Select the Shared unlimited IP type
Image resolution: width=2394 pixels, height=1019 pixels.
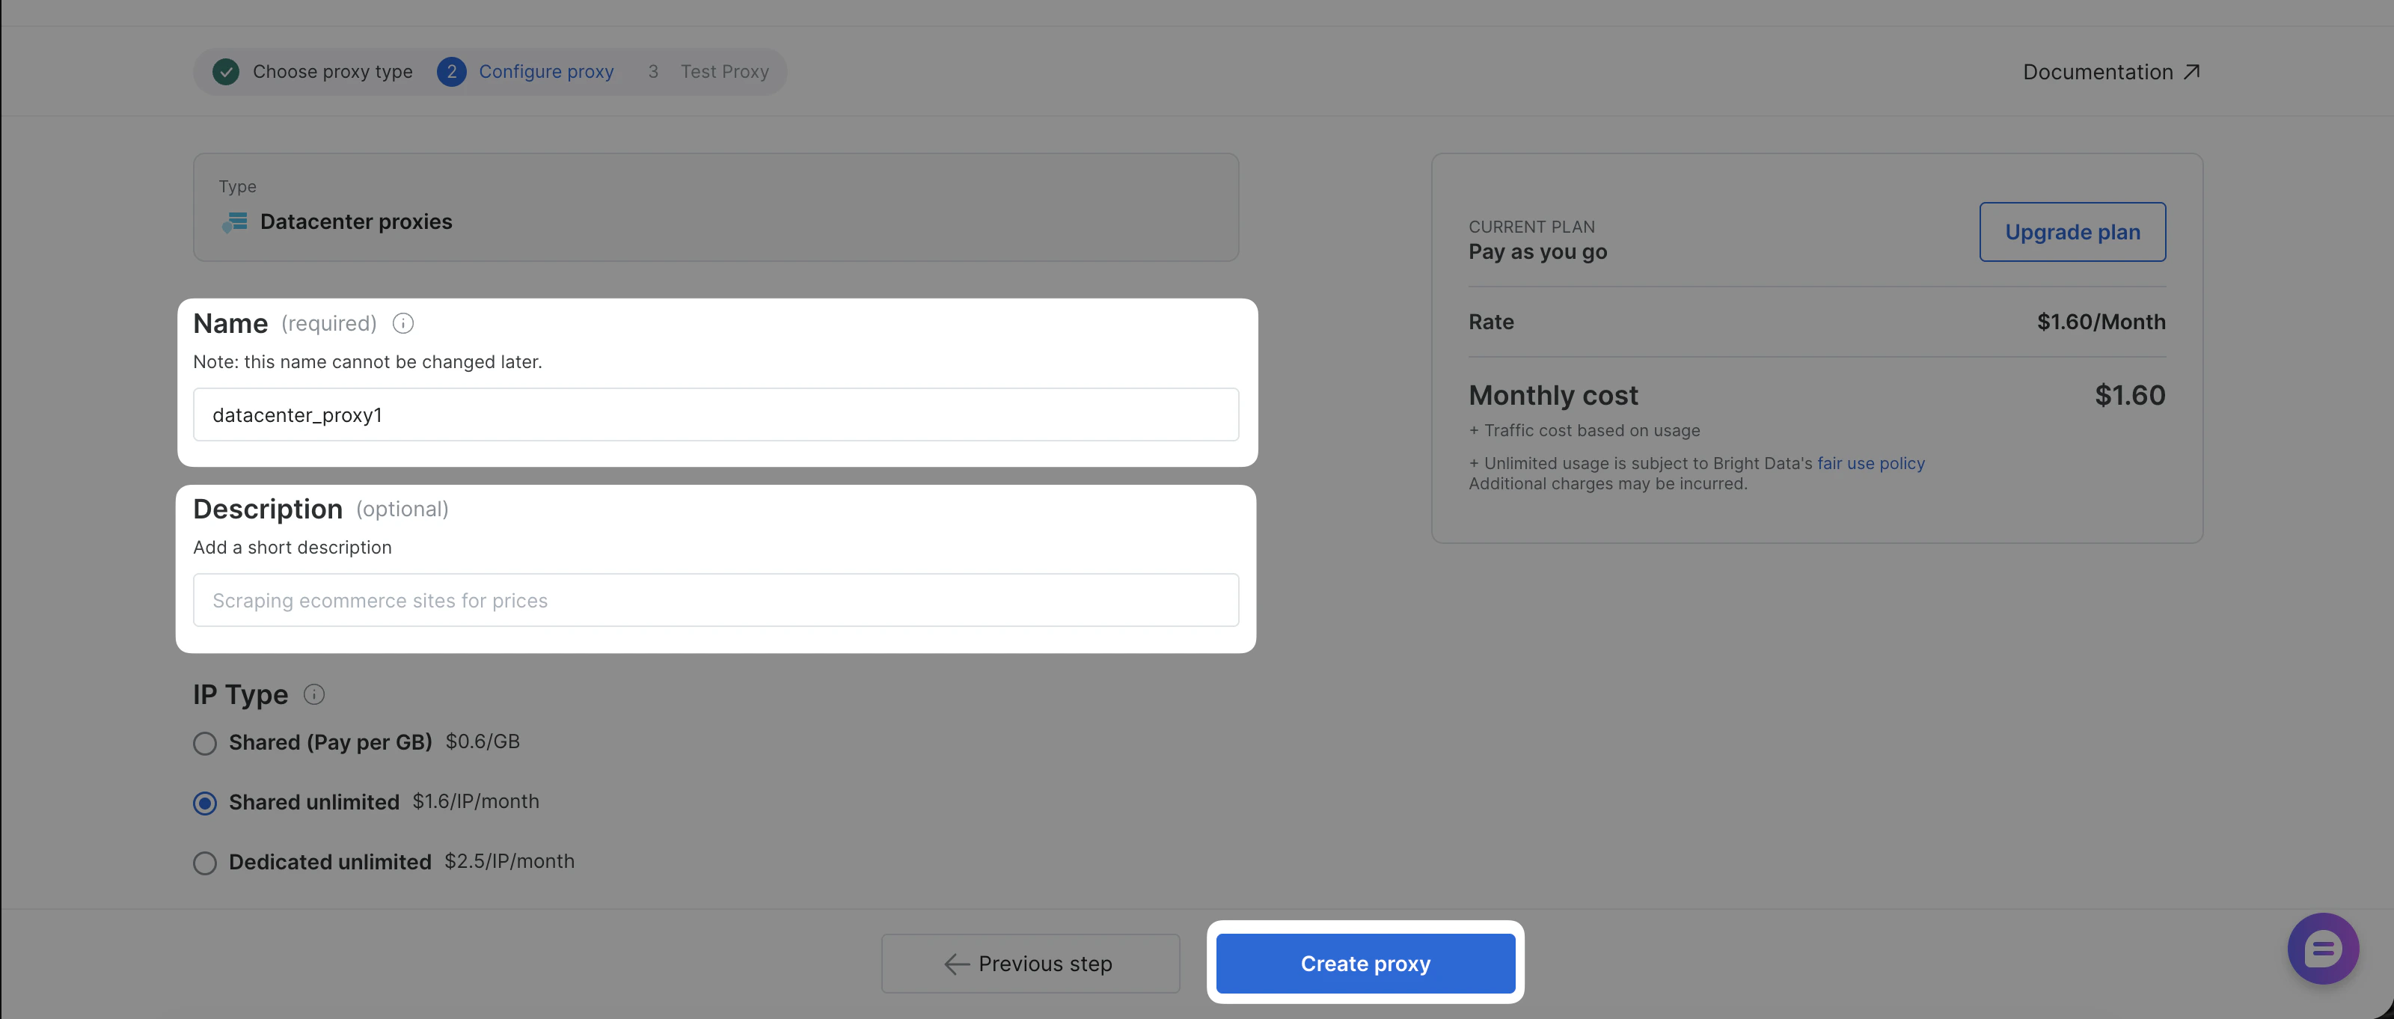pos(204,804)
